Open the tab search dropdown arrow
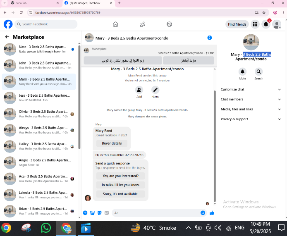 click(x=5, y=3)
